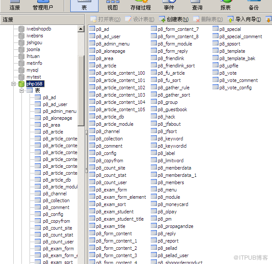Click table icon of p8_keyword
Viewport: 272px width, 264px height.
[x=154, y=138]
